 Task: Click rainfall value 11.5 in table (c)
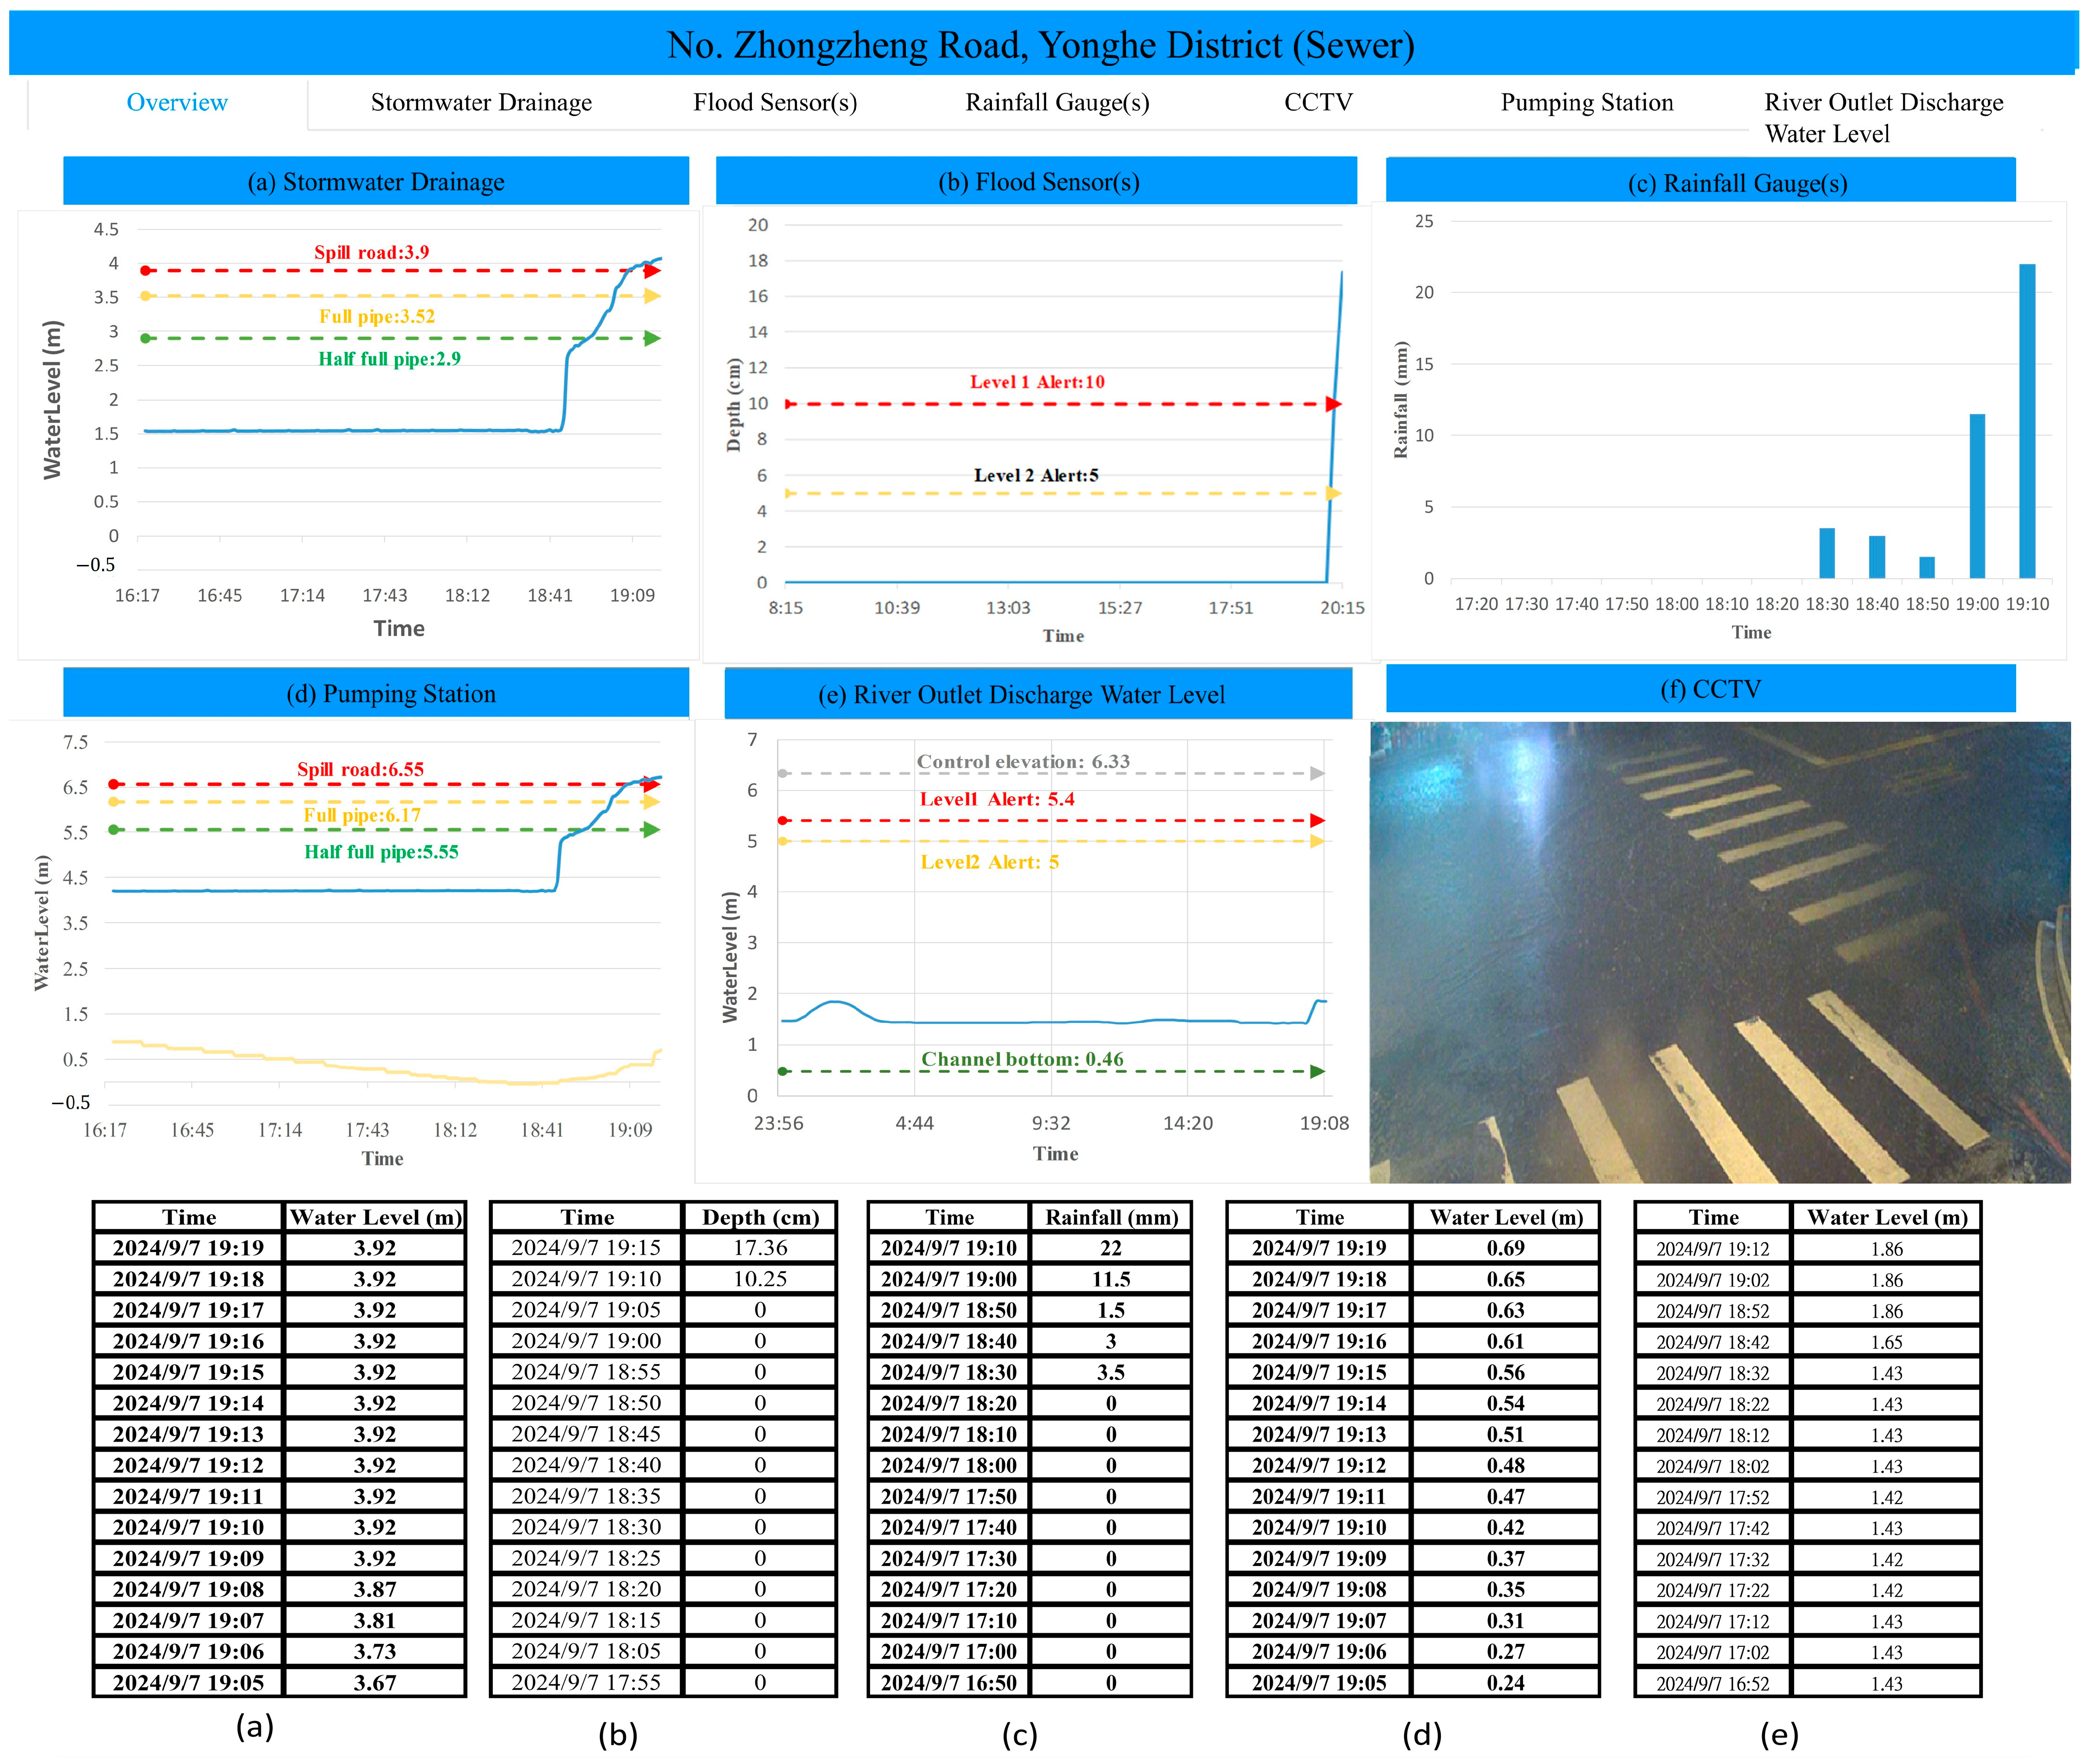tap(1111, 1279)
